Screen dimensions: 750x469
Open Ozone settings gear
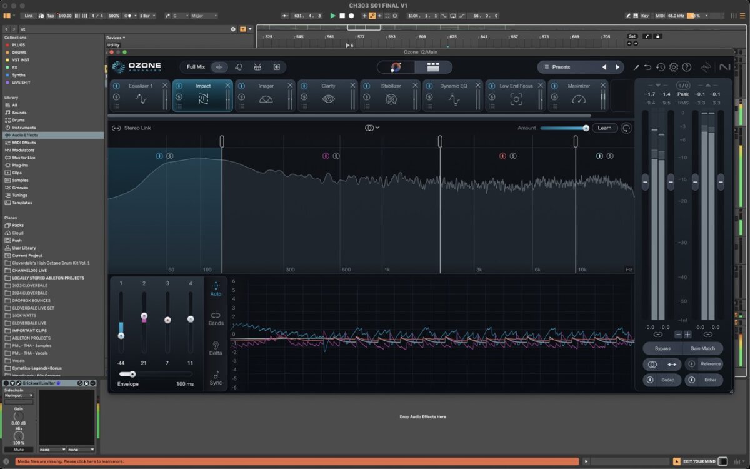[674, 67]
